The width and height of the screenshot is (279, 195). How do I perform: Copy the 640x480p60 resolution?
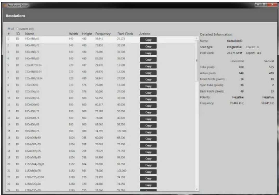pos(148,40)
